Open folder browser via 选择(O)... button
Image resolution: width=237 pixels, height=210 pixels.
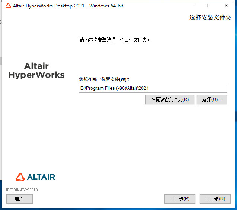point(212,99)
